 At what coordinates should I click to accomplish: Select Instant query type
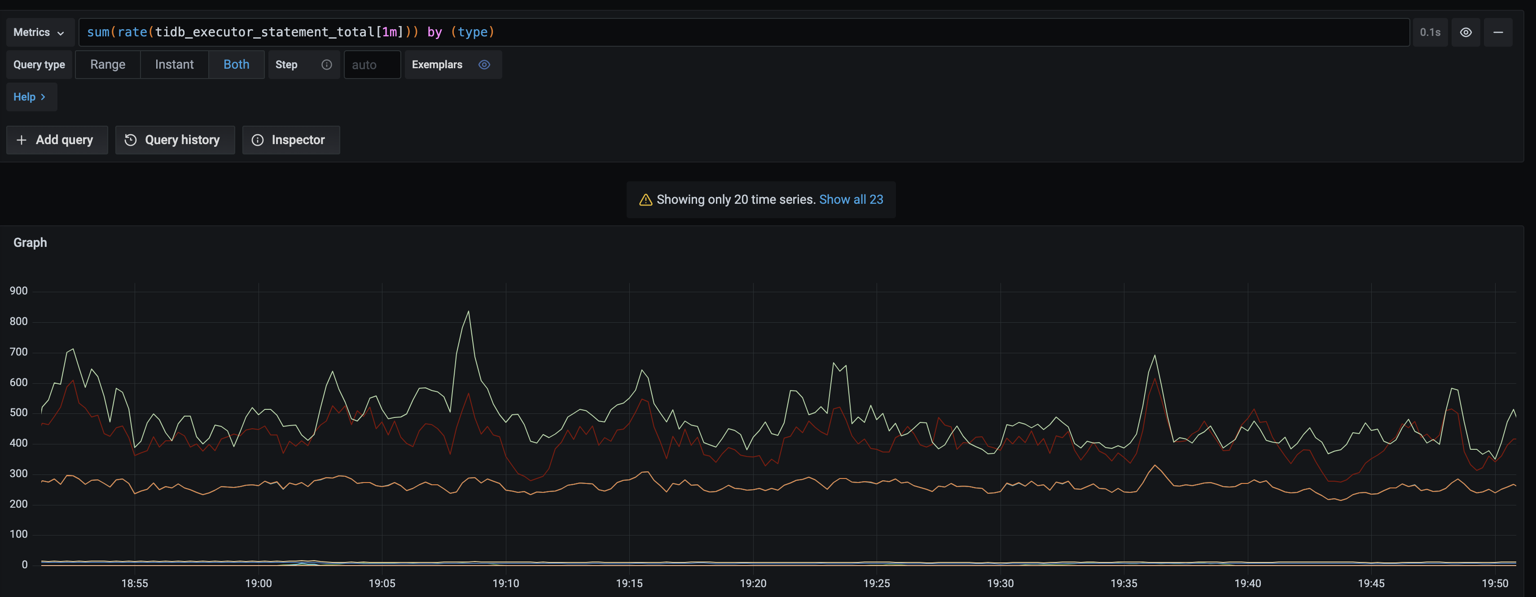pos(174,64)
